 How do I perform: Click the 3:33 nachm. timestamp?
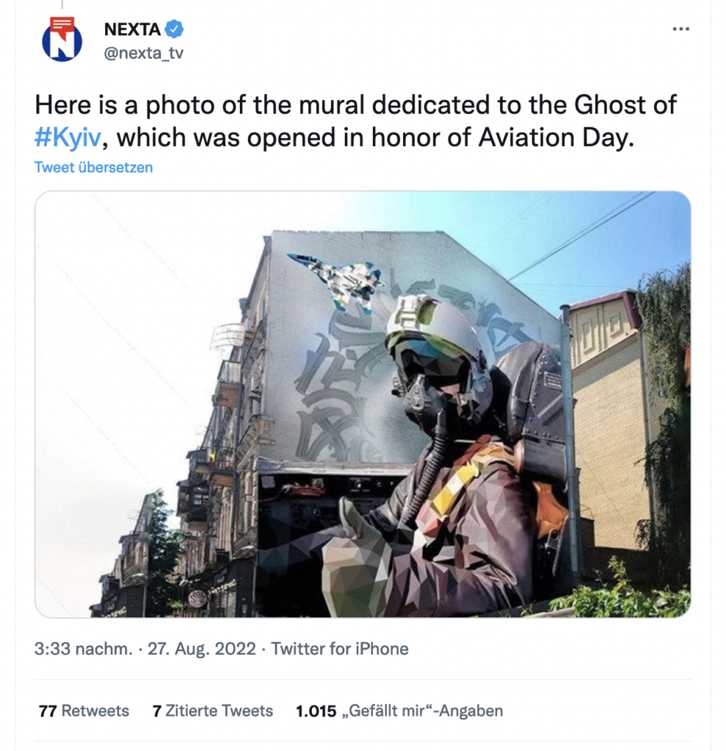[83, 648]
